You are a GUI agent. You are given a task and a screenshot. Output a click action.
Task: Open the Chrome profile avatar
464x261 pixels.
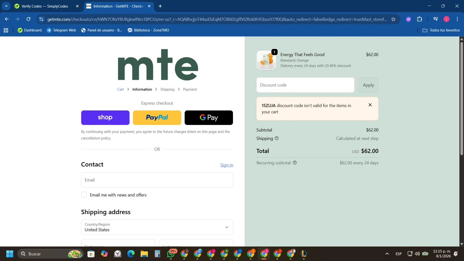pos(446,19)
